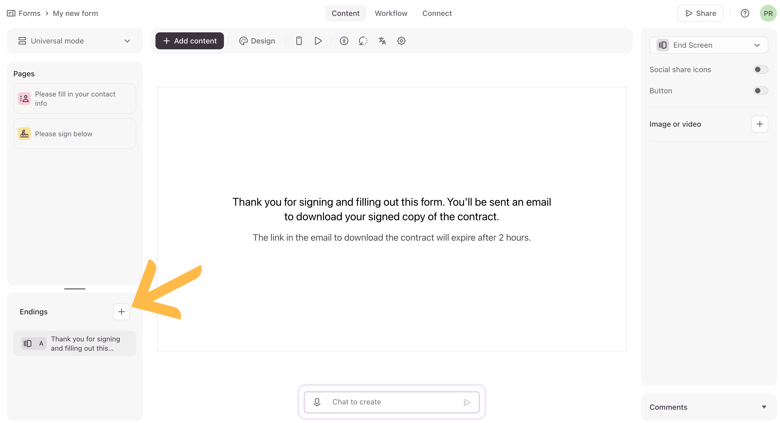The image size is (780, 423).
Task: Click the help question mark icon
Action: [x=744, y=13]
